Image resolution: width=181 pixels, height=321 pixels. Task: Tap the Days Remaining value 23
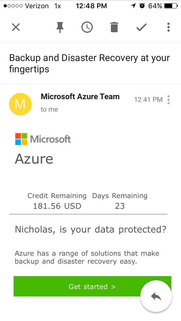click(120, 206)
